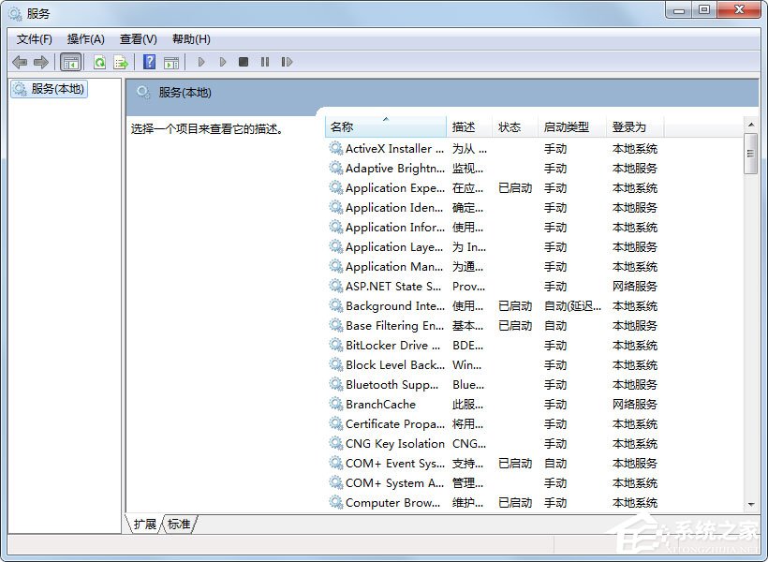Refresh the services list with the refresh icon
768x562 pixels.
coord(99,62)
